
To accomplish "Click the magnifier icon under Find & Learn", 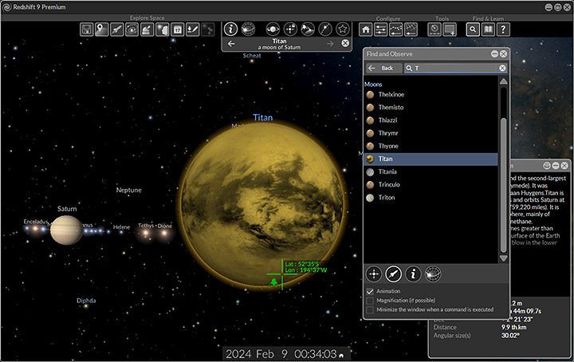I will coord(473,30).
